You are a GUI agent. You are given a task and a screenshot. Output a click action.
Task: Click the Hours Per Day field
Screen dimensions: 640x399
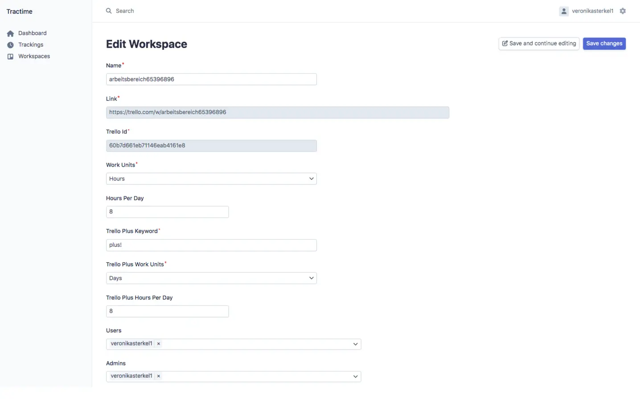pos(167,212)
